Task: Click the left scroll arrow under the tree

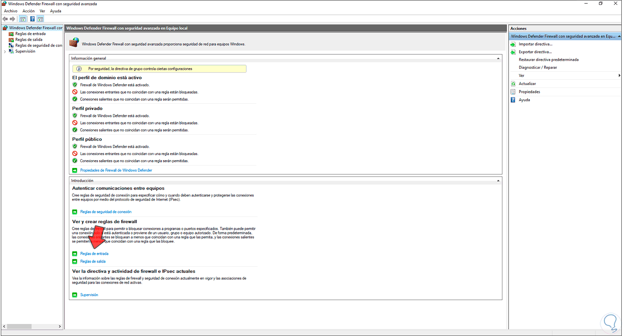Action: [x=4, y=326]
